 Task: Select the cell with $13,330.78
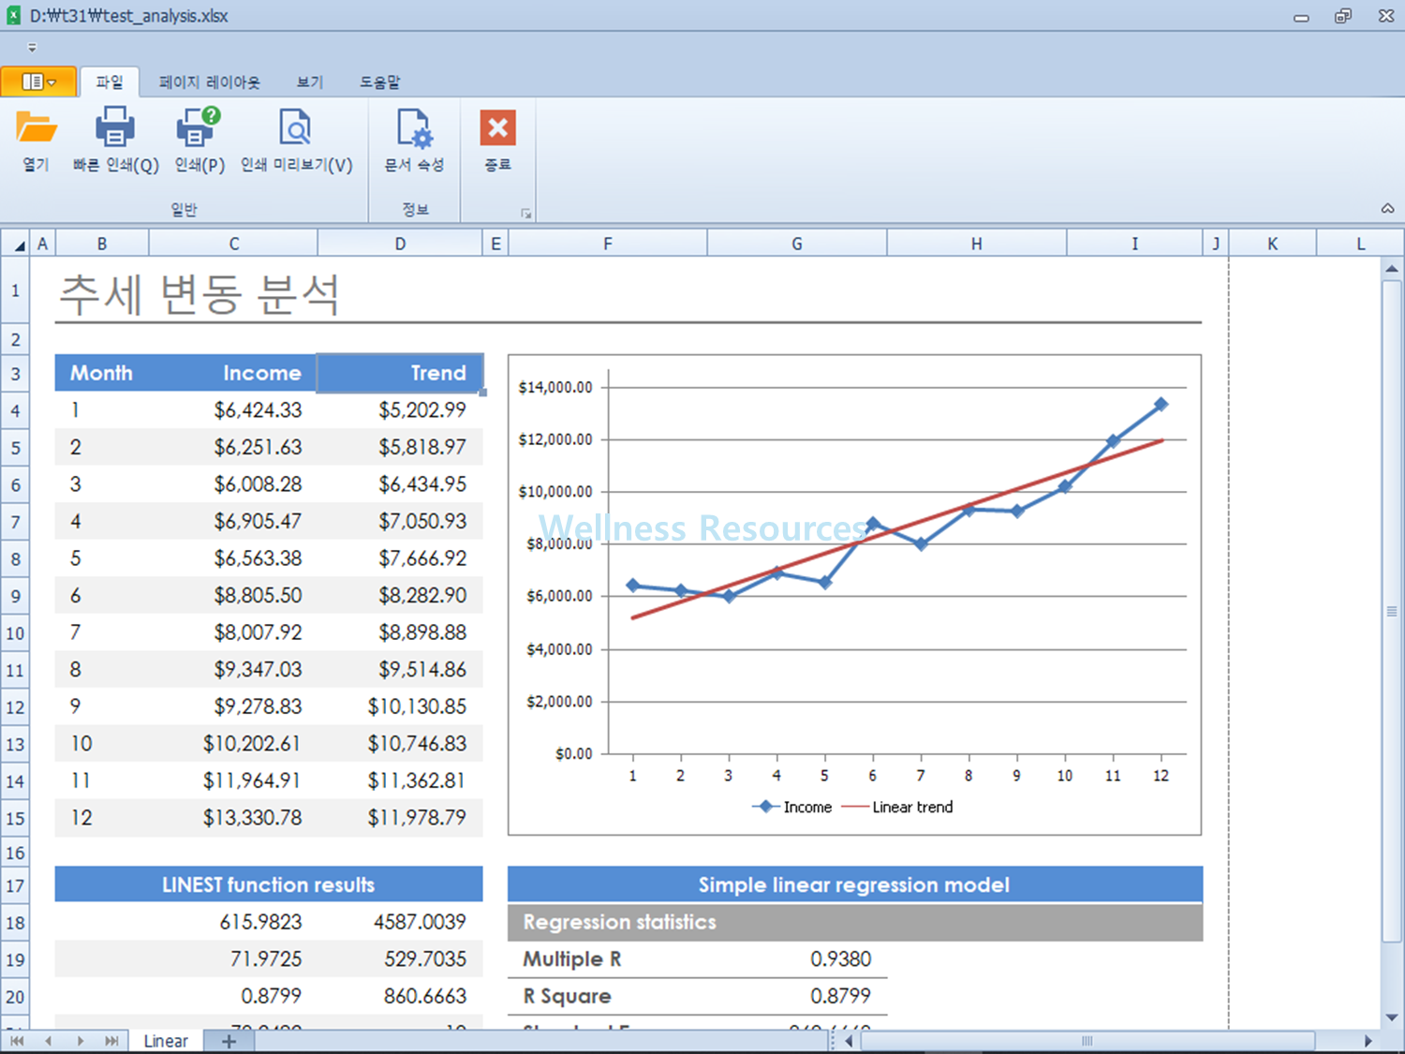(233, 818)
